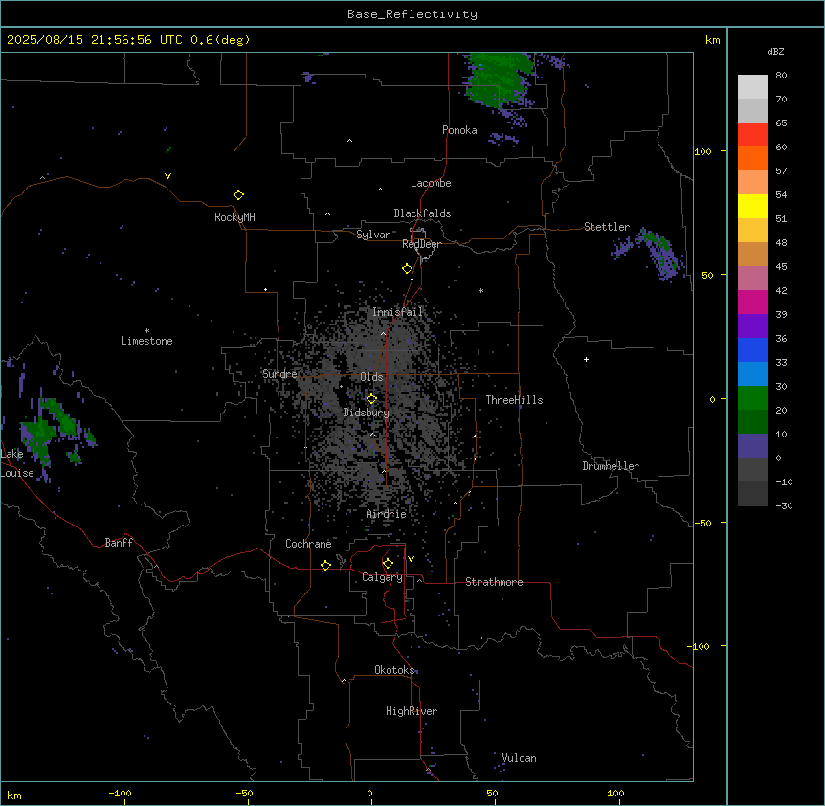The width and height of the screenshot is (825, 806).
Task: Pick the red swatch in the dBZ legend
Action: (x=752, y=135)
